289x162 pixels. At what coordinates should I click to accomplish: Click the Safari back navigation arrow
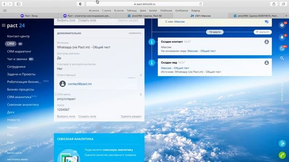[5, 4]
